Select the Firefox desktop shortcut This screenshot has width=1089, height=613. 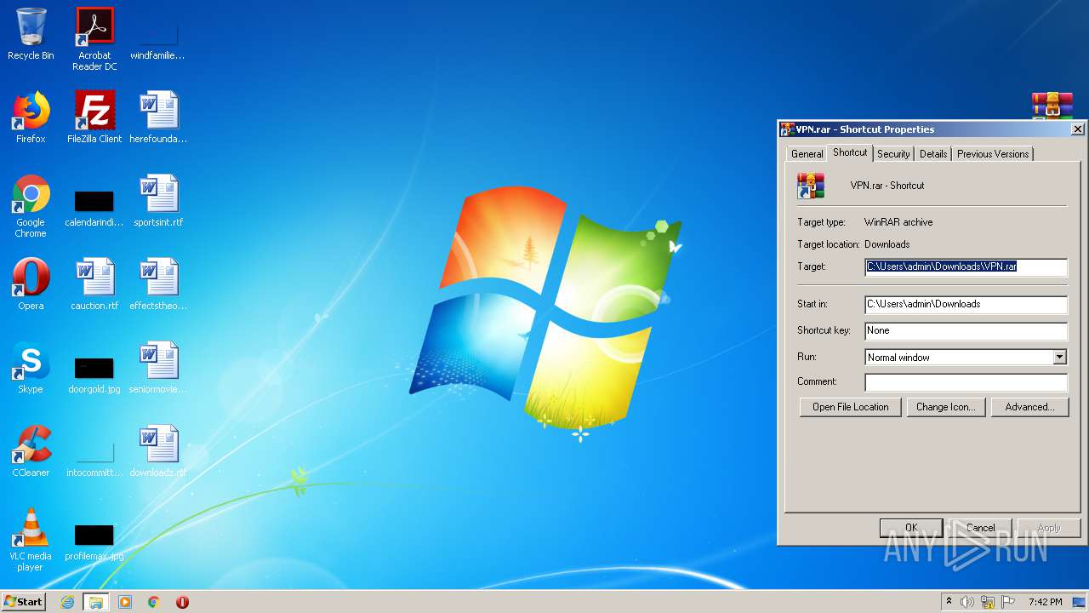31,117
